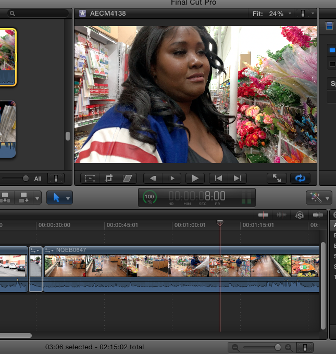The height and width of the screenshot is (354, 336).
Task: Jump to next edit point
Action: [x=237, y=179]
